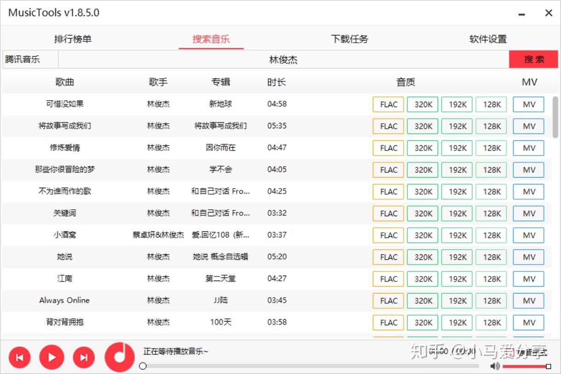Select 128K for Always Online
Image resolution: width=561 pixels, height=374 pixels.
click(x=491, y=301)
